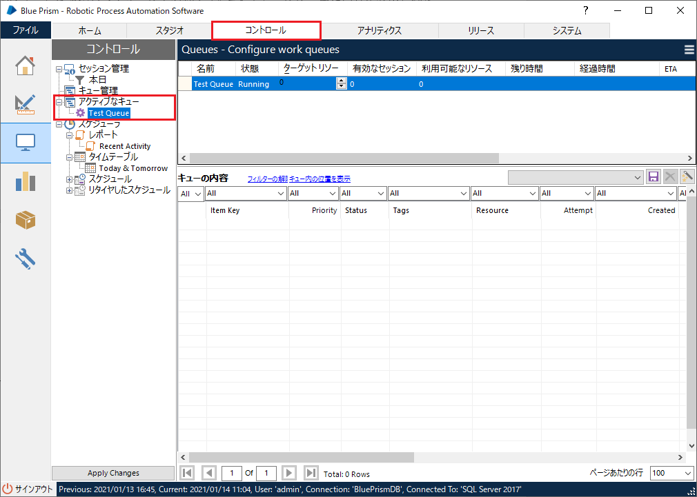The width and height of the screenshot is (697, 497).
Task: Click the 残り時間 column header
Action: point(540,69)
